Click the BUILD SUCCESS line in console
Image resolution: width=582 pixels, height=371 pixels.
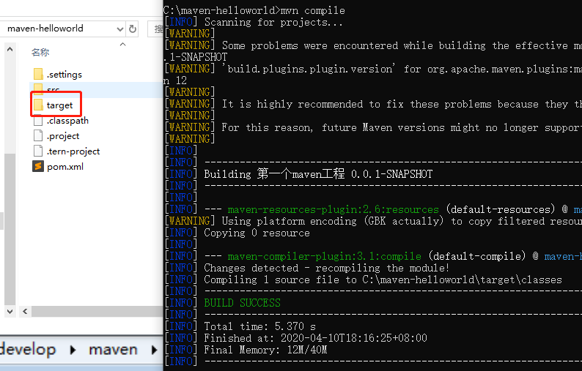pos(242,303)
